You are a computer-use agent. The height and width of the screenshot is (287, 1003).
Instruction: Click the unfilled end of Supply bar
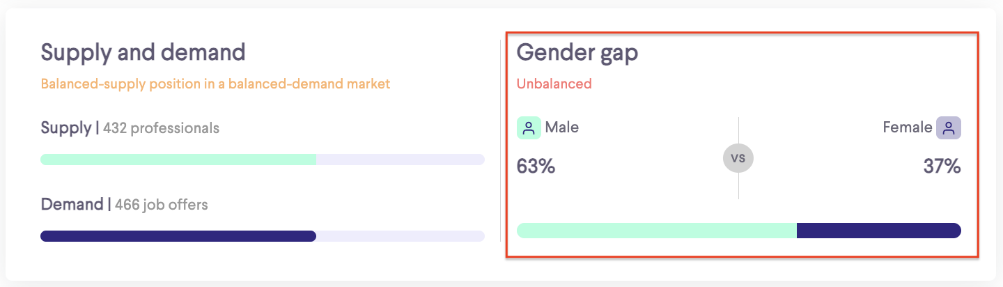coord(401,160)
